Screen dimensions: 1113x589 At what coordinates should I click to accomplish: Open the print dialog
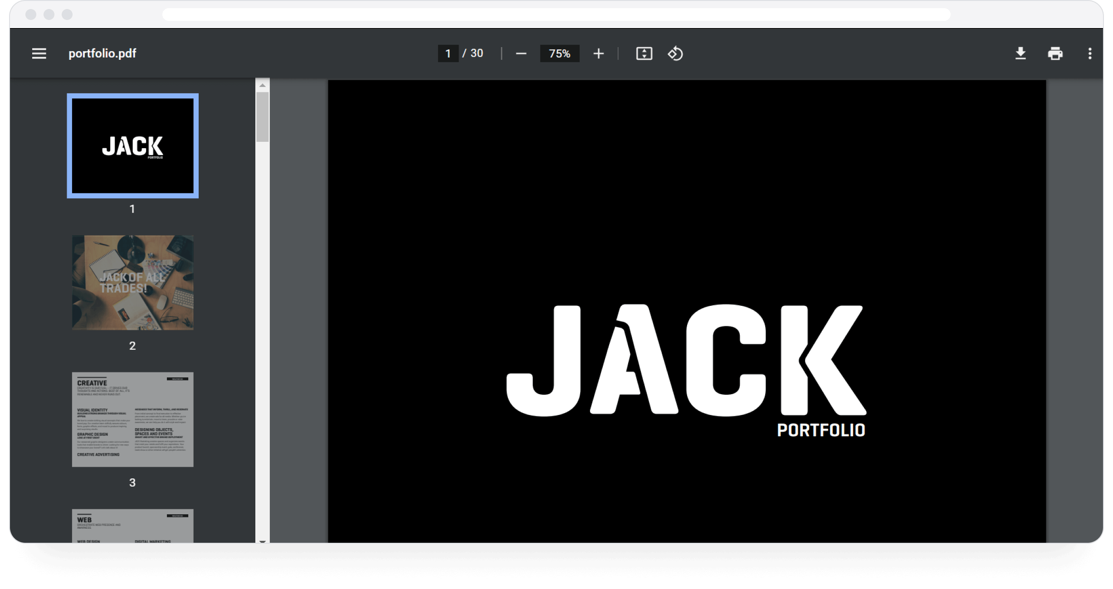click(1055, 53)
